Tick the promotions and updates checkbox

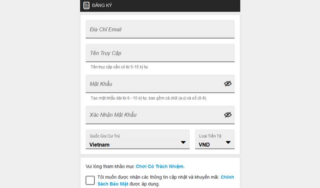pyautogui.click(x=90, y=180)
